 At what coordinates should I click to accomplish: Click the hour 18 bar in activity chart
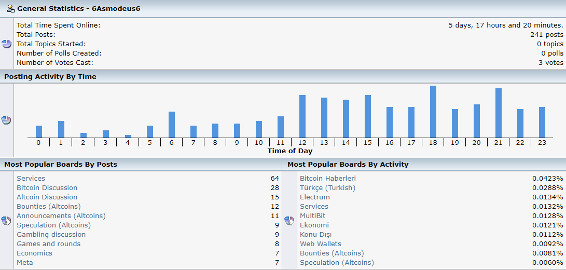tap(433, 111)
